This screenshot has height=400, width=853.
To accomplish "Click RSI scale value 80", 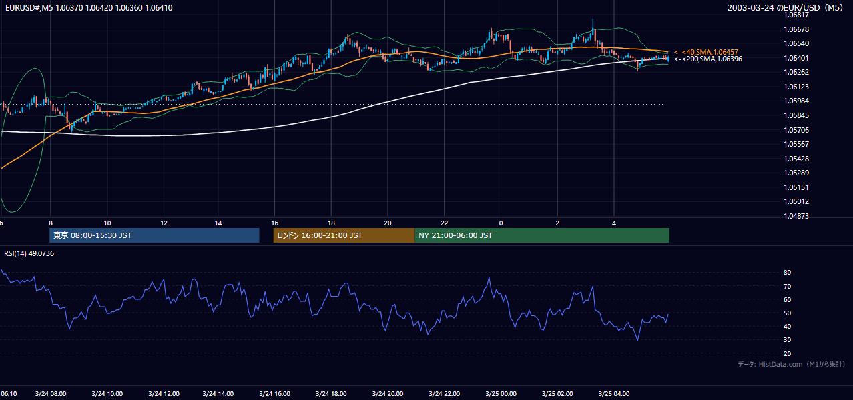I will coord(788,273).
